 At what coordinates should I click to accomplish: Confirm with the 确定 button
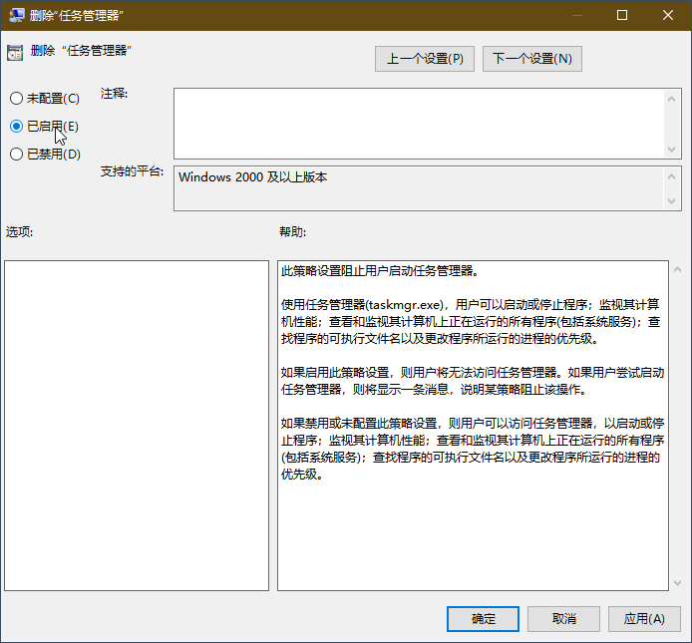pyautogui.click(x=483, y=619)
